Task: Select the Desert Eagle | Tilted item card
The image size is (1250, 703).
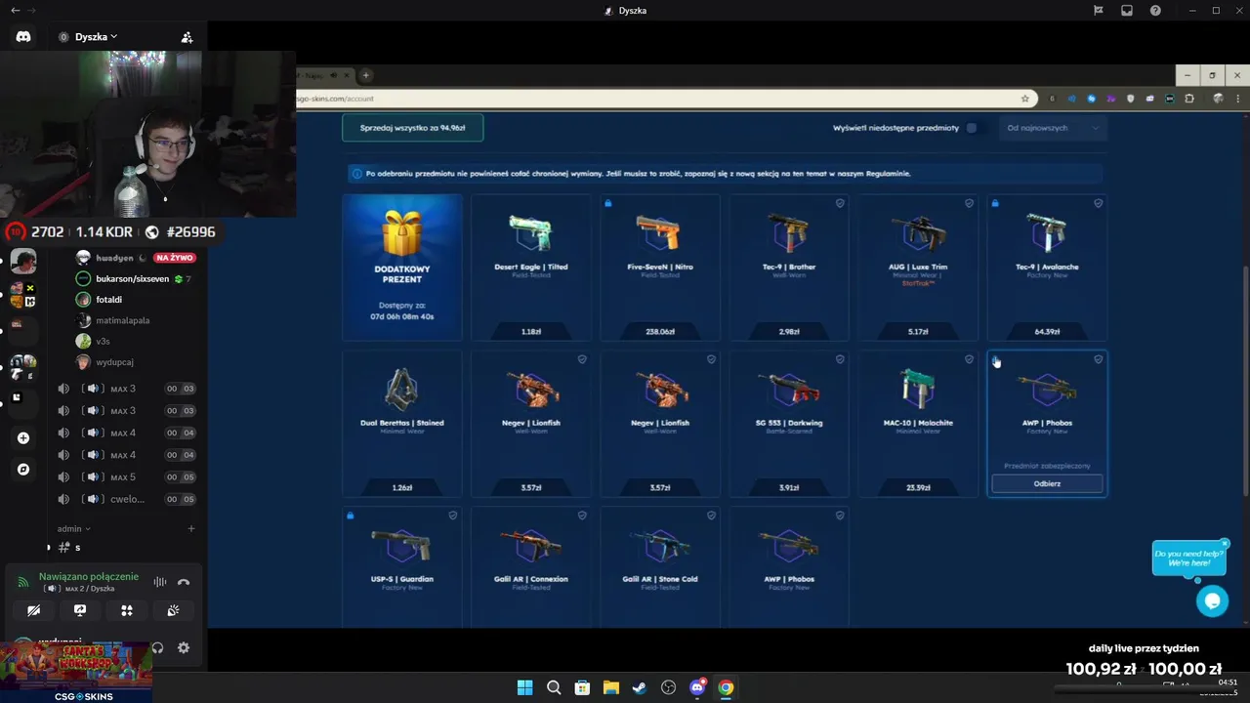Action: click(x=531, y=267)
